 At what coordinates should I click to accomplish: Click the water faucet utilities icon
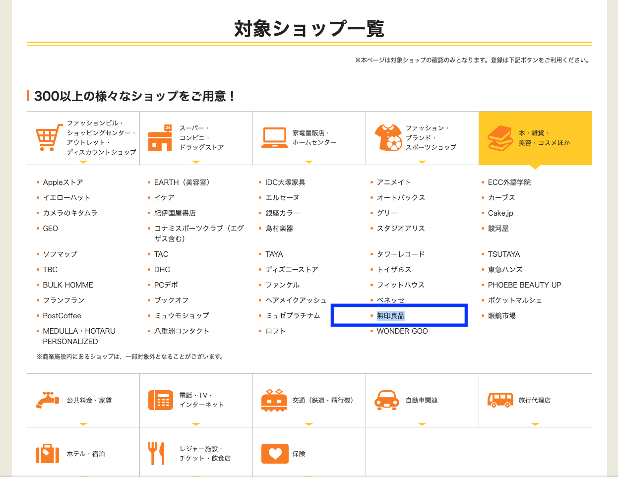(x=48, y=400)
